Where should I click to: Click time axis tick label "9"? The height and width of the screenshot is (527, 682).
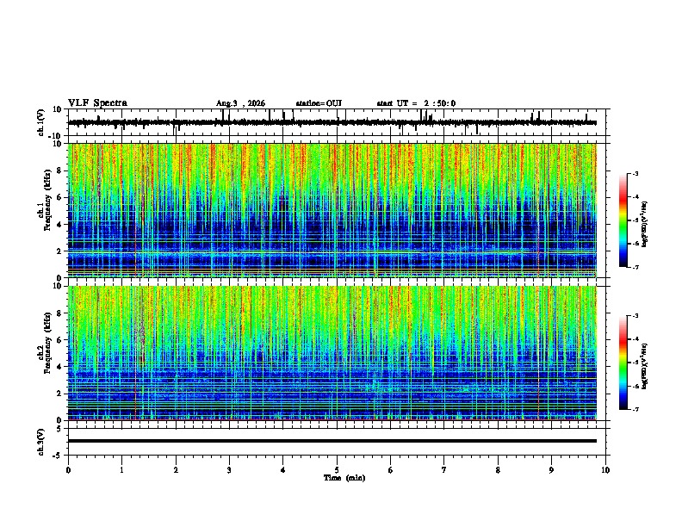point(551,470)
